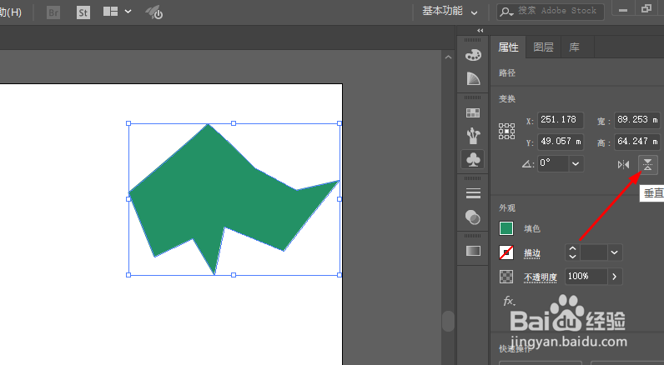Click the 填色 fill label
This screenshot has height=365, width=664.
point(532,229)
